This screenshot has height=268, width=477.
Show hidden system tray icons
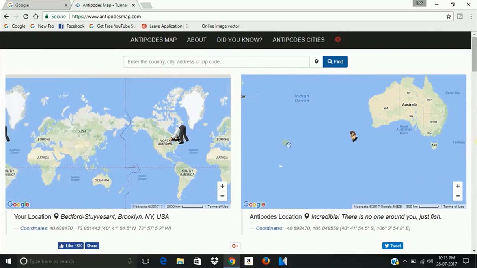pyautogui.click(x=405, y=261)
